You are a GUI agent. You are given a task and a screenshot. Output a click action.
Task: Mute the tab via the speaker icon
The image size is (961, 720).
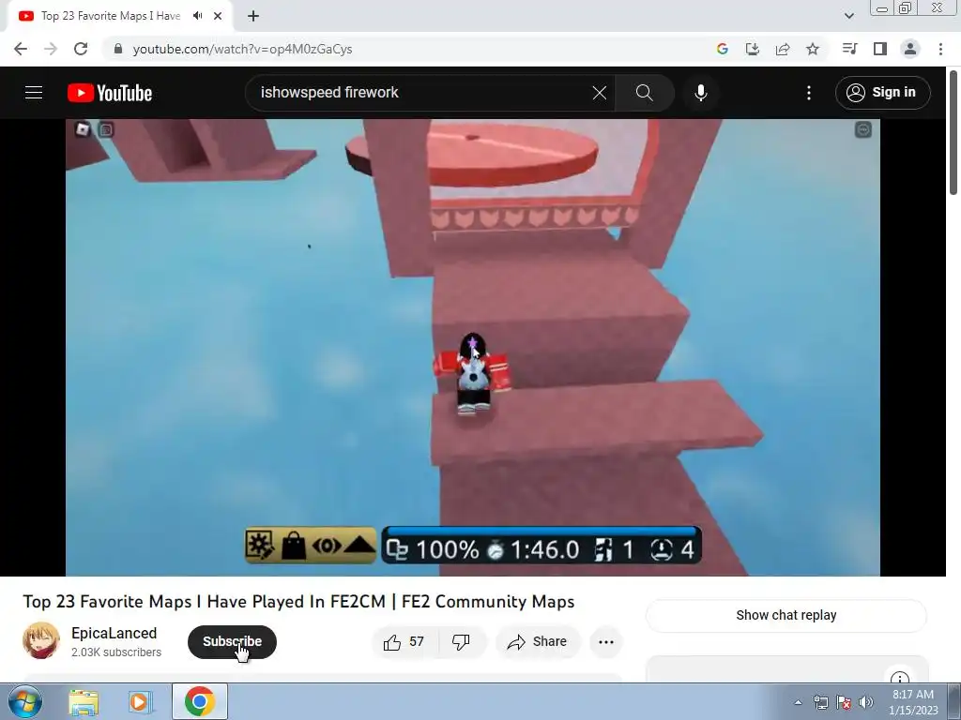pos(197,16)
